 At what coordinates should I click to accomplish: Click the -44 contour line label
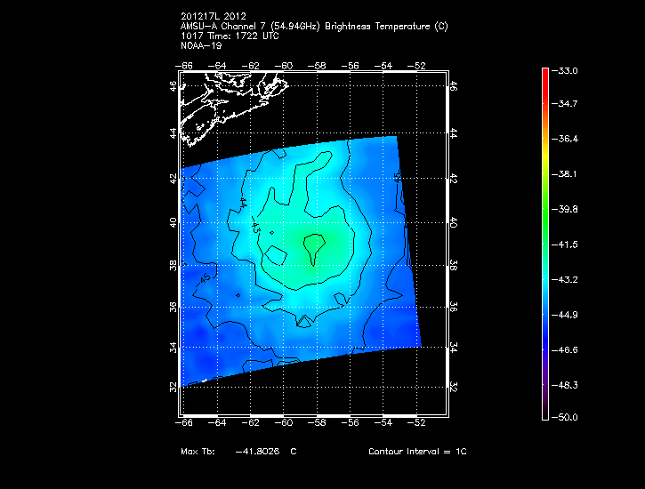coord(243,202)
